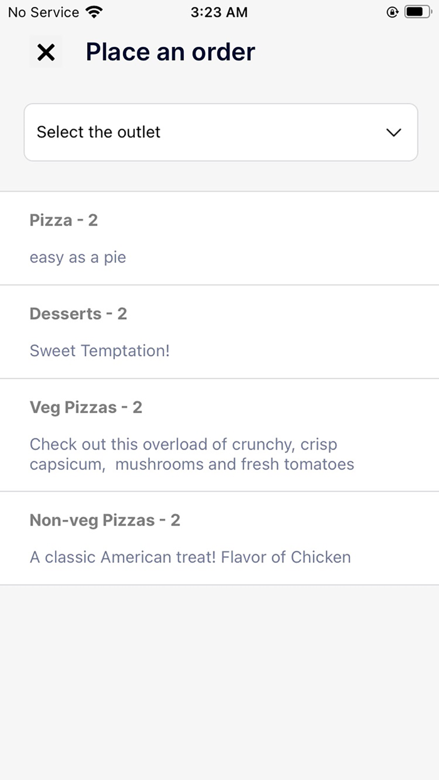The width and height of the screenshot is (439, 780).
Task: Tap the orientation lock status icon
Action: 393,12
